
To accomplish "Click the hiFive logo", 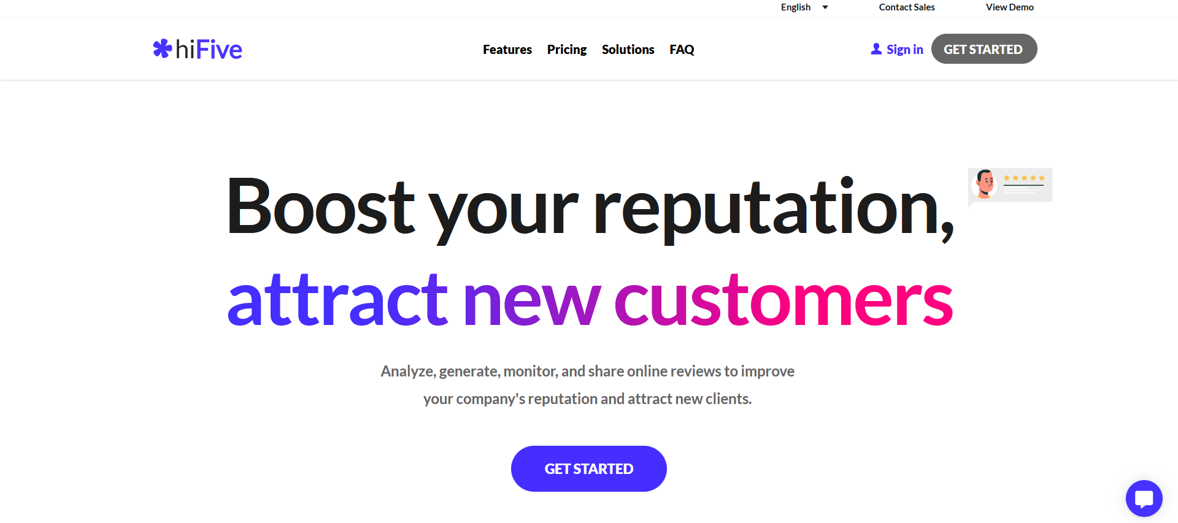I will pos(197,48).
